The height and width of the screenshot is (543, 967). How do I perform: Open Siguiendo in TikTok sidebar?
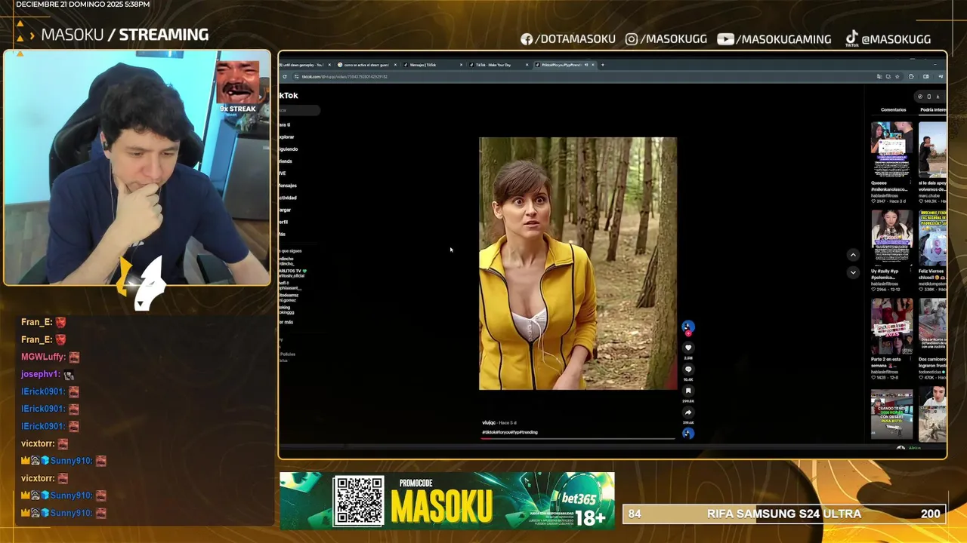[x=288, y=149]
